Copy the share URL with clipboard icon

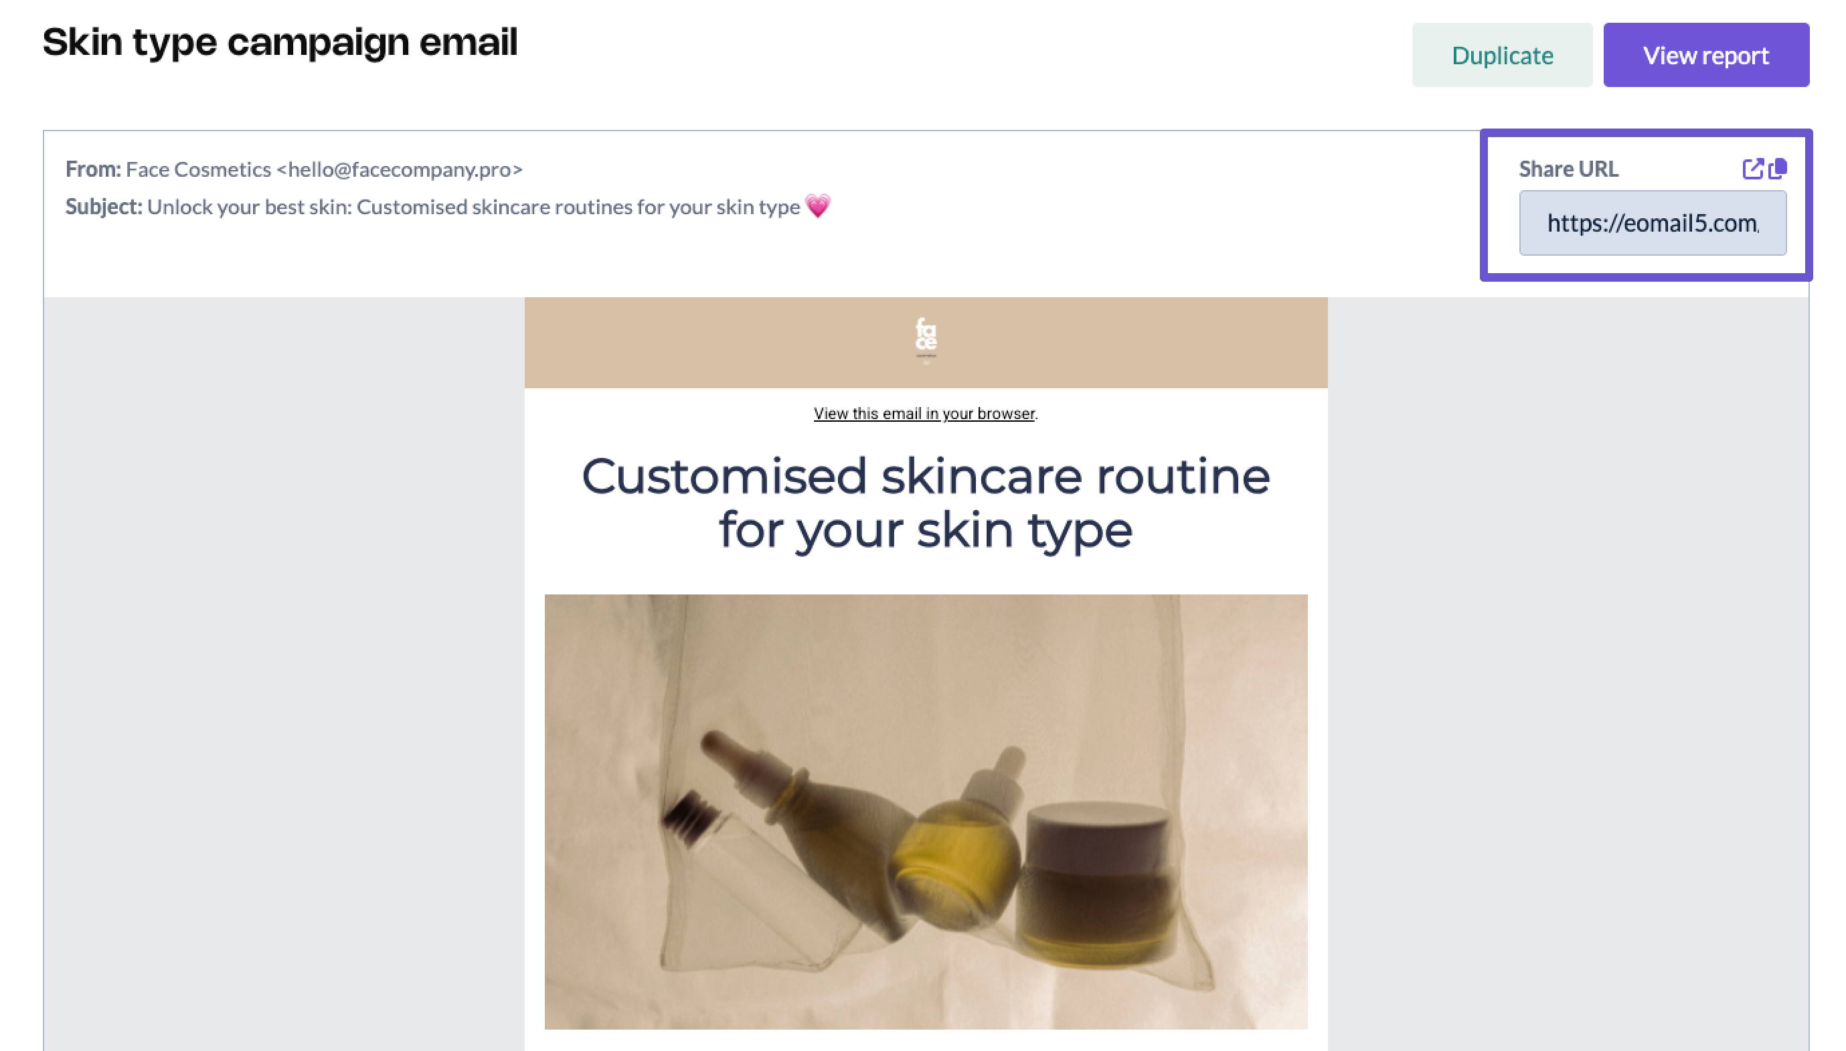[1778, 168]
